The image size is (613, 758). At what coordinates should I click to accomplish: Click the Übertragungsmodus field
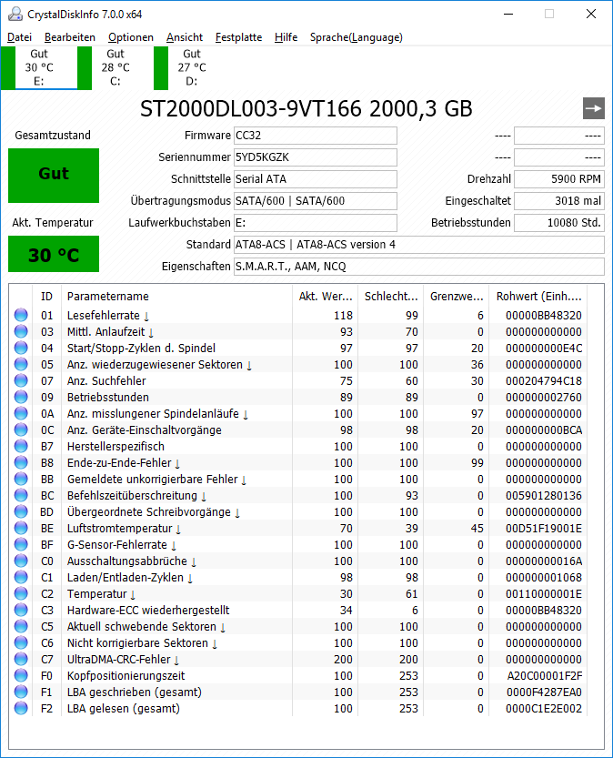316,200
